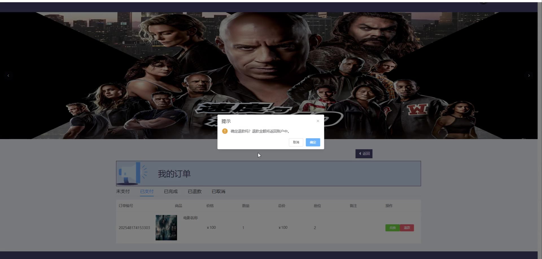This screenshot has height=259, width=542.
Task: Click the 数量 column header
Action: [x=246, y=206]
